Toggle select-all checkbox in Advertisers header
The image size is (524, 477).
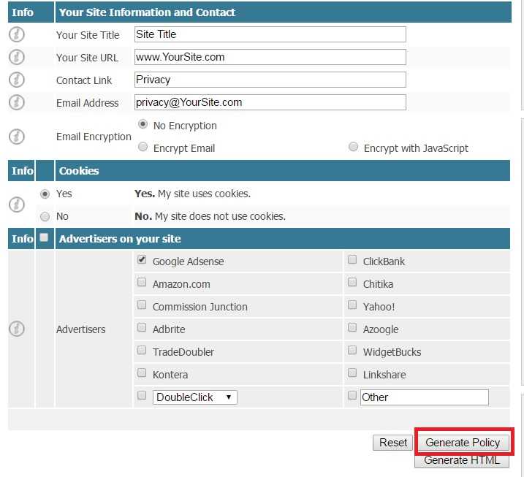(44, 237)
